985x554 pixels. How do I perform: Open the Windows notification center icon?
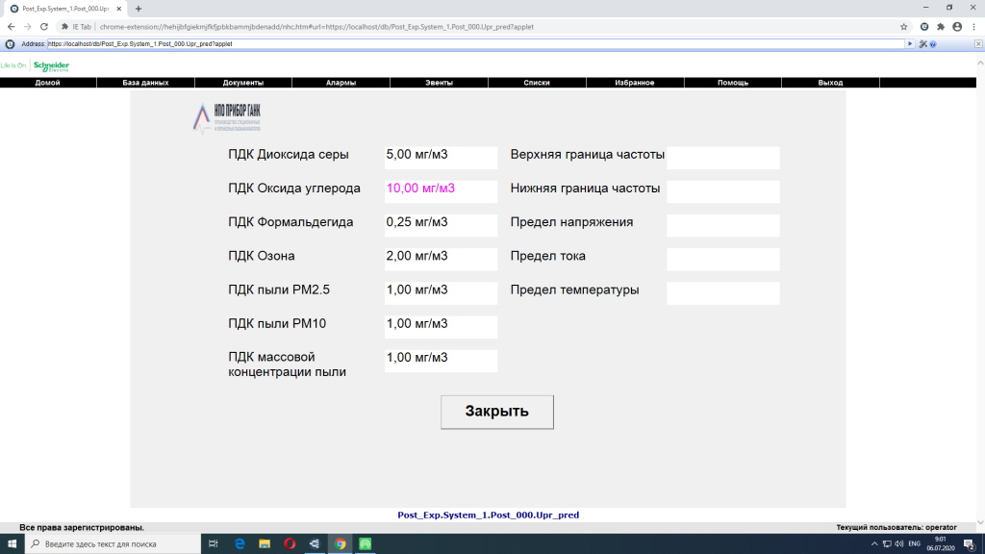969,543
